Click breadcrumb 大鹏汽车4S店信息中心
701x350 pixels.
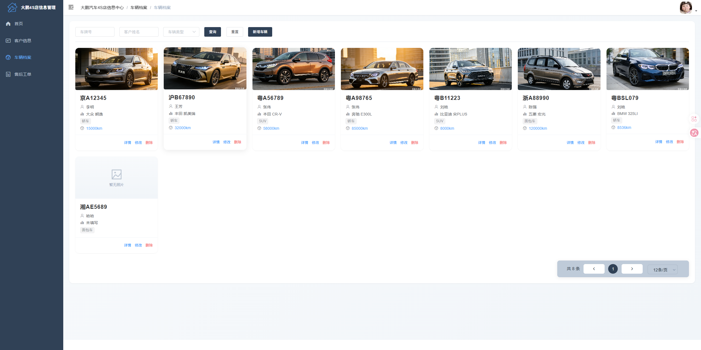(102, 8)
